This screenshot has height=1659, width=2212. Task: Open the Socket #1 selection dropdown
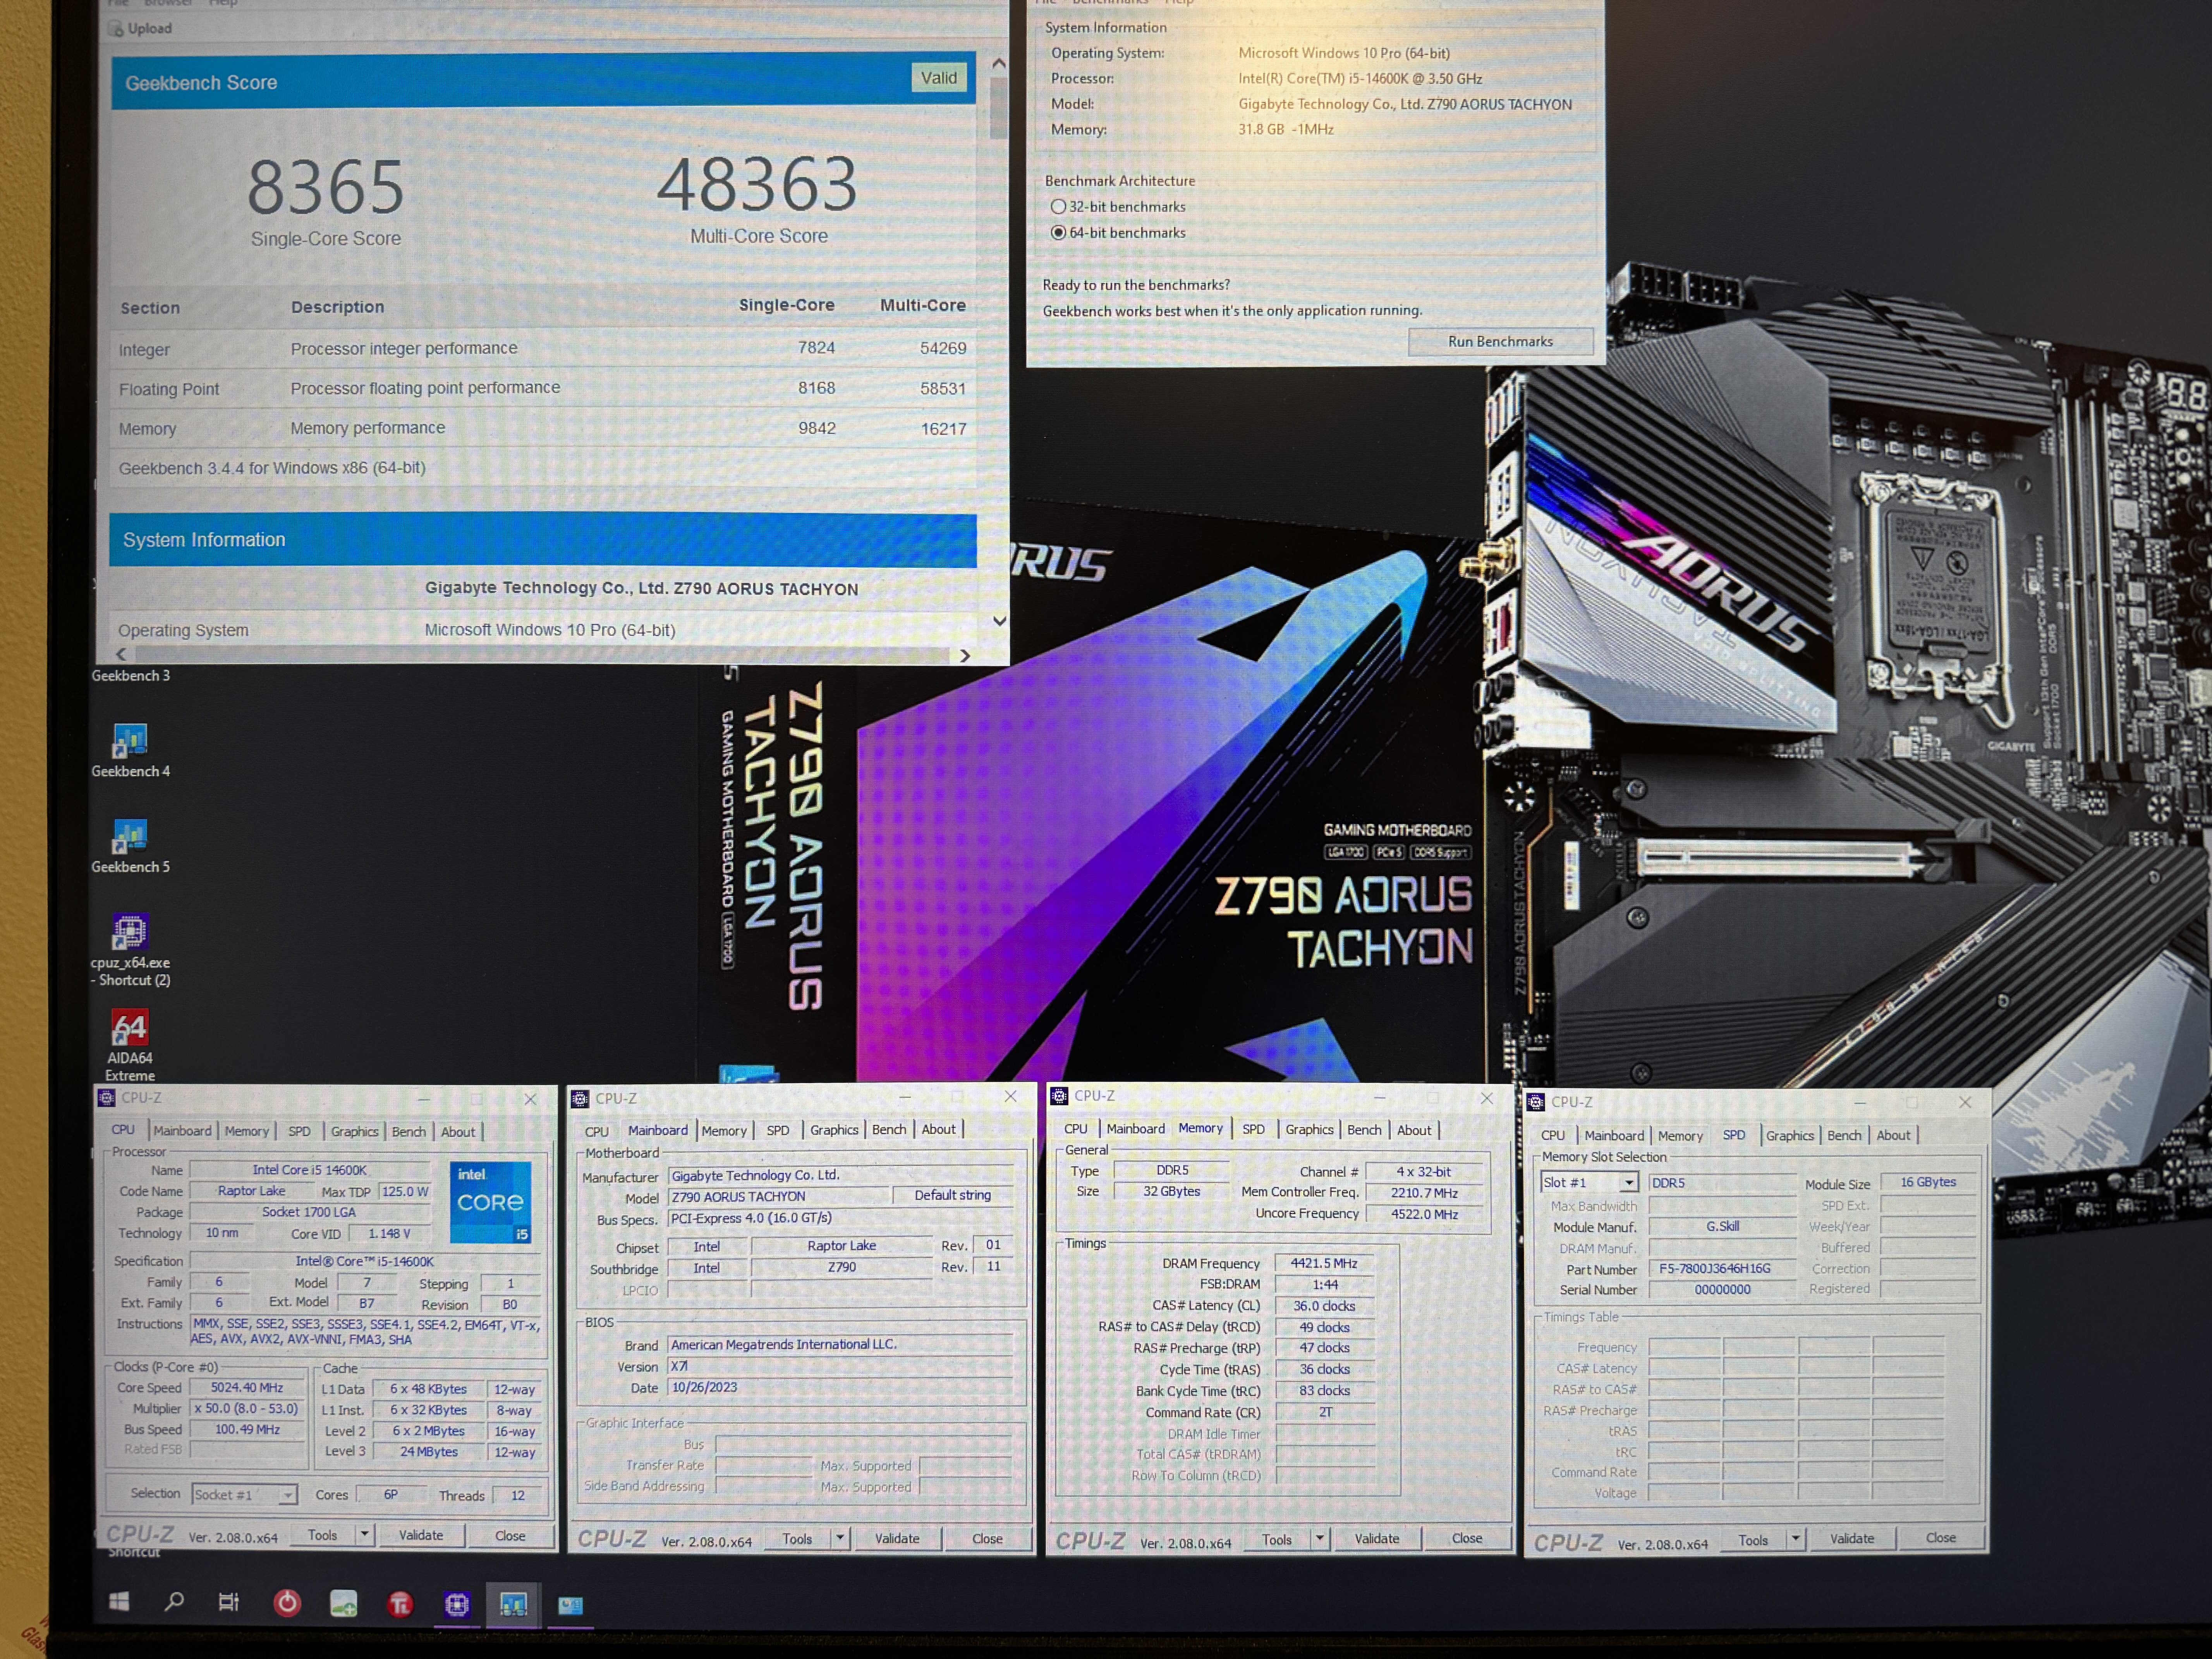[x=288, y=1495]
